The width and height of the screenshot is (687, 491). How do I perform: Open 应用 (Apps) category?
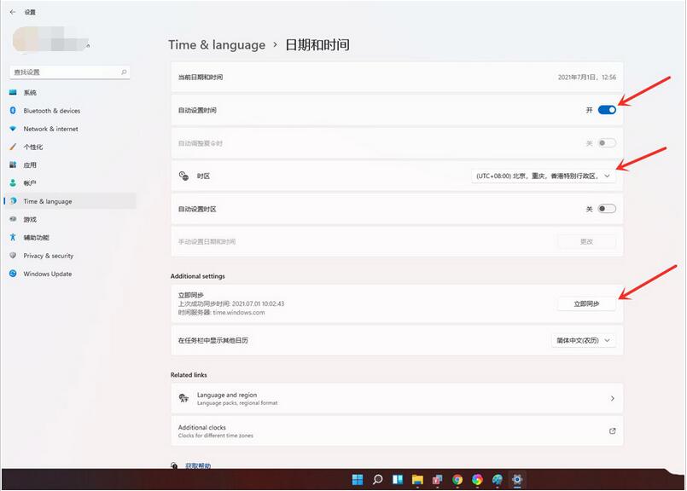coord(70,165)
